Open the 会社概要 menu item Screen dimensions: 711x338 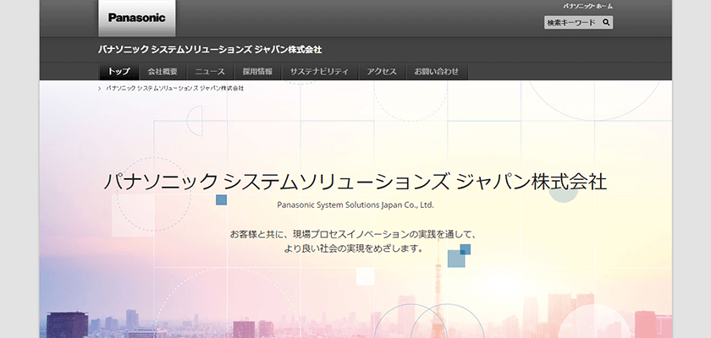point(163,72)
